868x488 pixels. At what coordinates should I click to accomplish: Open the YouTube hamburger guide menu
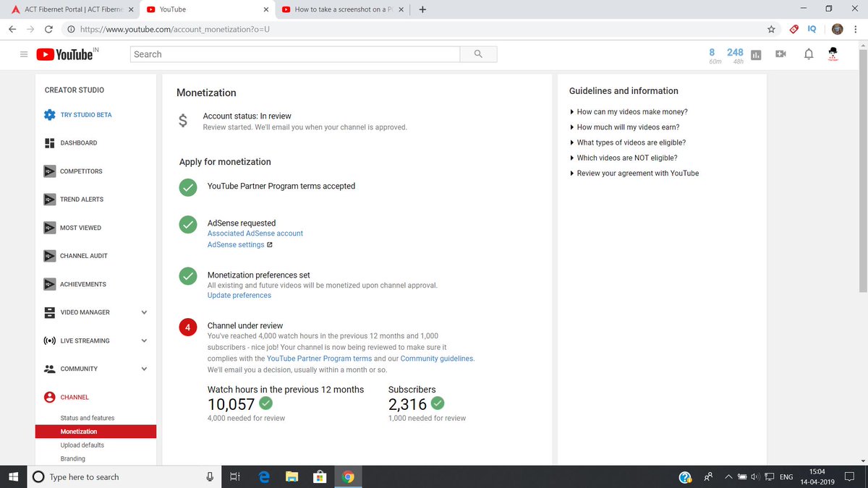click(24, 54)
